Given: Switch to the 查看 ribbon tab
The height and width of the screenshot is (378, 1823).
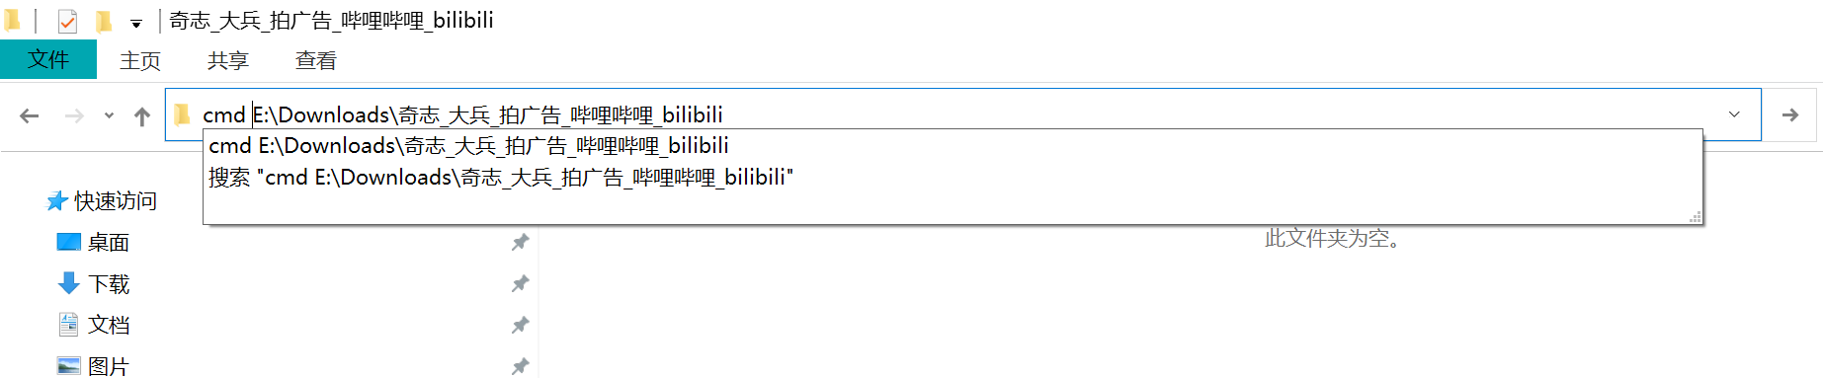Looking at the screenshot, I should pyautogui.click(x=316, y=60).
